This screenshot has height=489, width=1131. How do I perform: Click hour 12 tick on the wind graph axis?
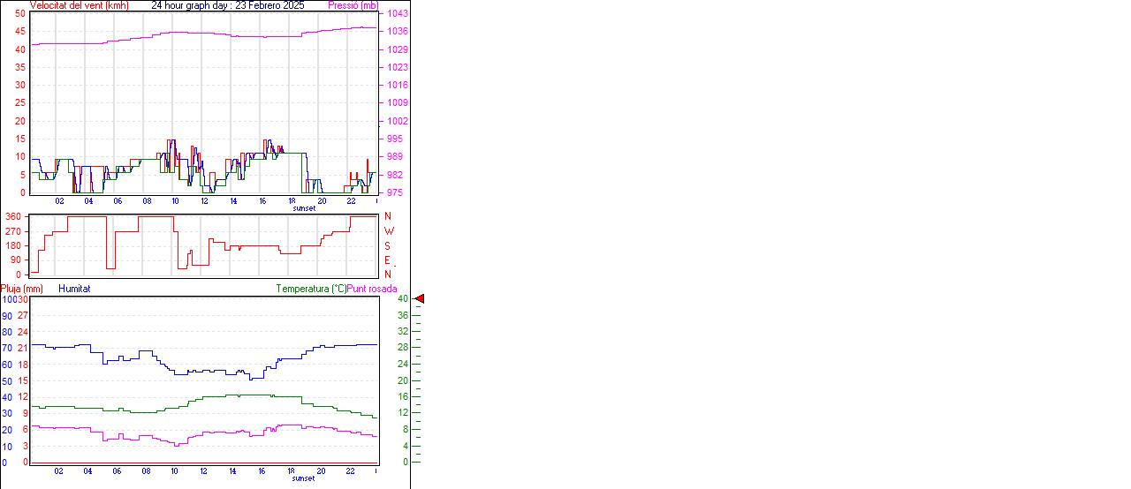[204, 201]
